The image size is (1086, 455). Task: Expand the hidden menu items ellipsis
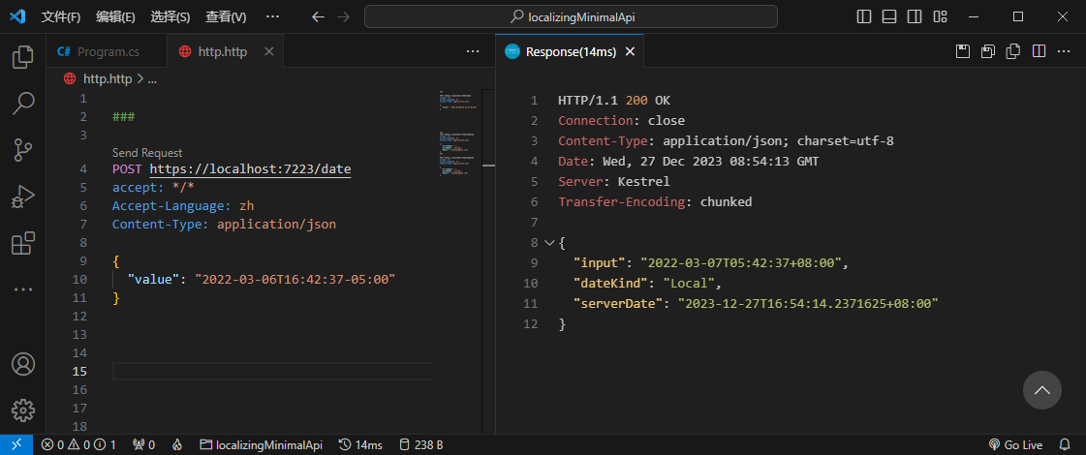click(272, 16)
